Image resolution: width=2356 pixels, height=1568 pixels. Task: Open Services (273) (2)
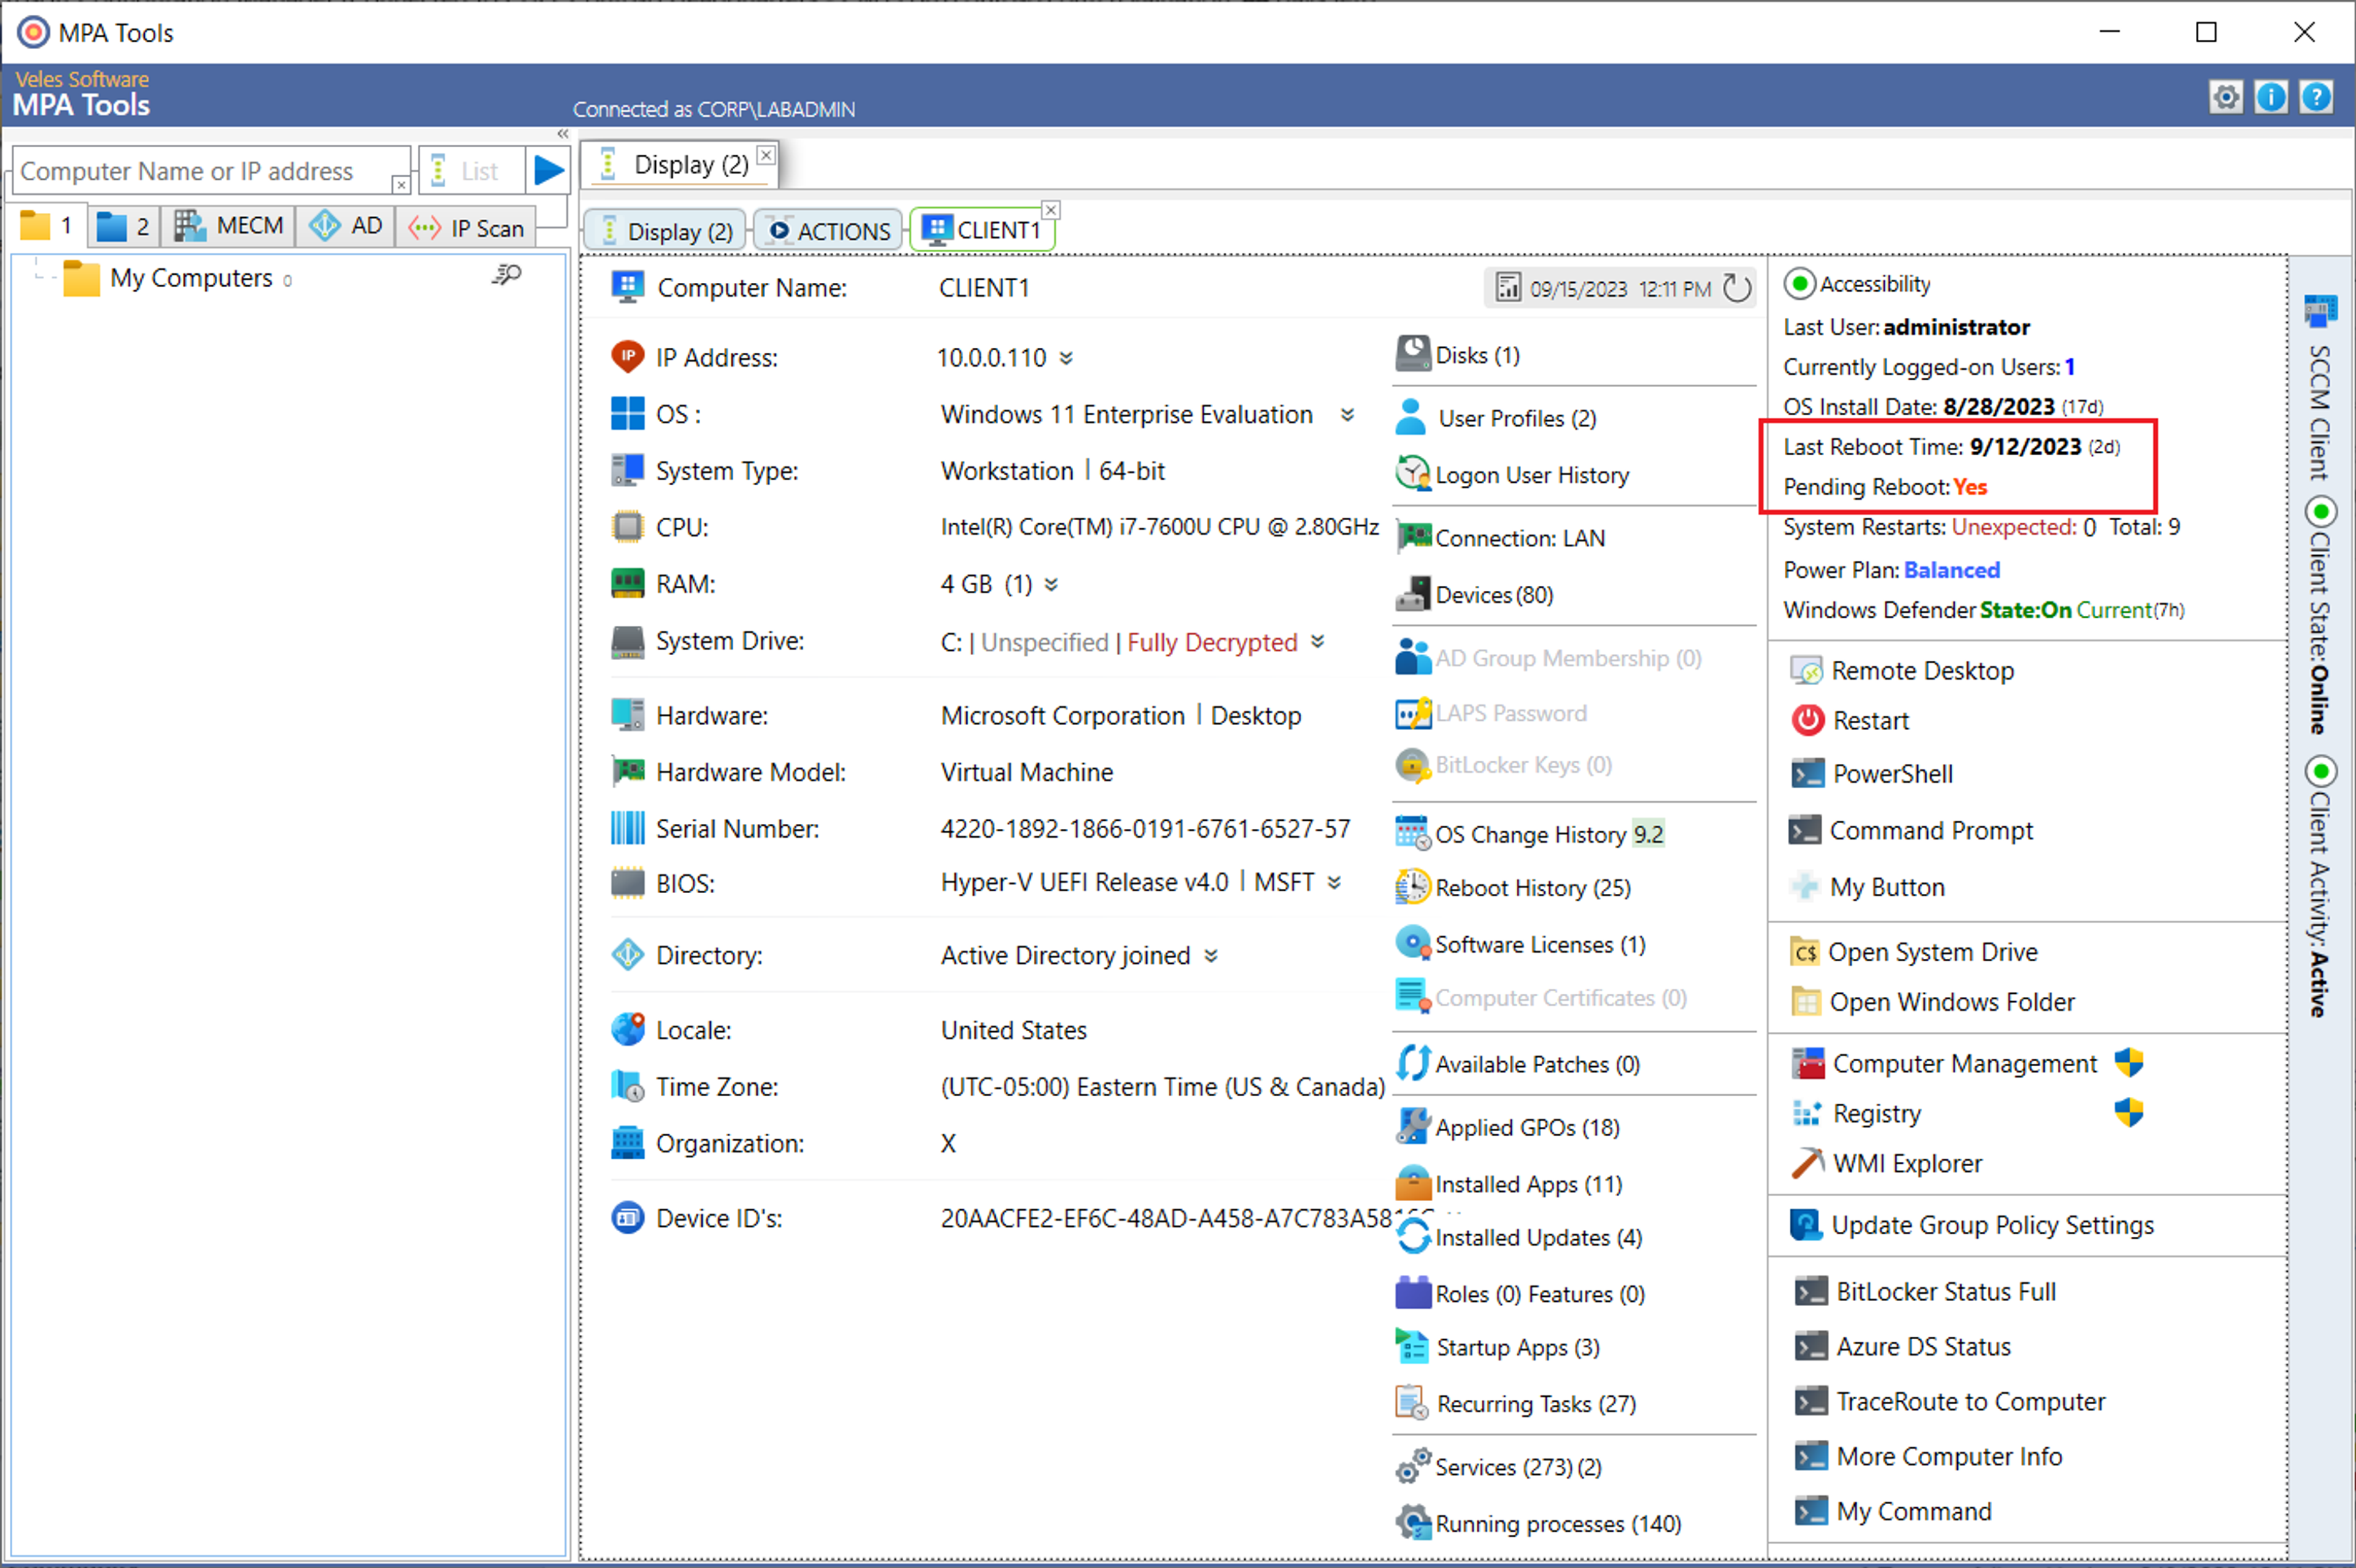coord(1499,1466)
